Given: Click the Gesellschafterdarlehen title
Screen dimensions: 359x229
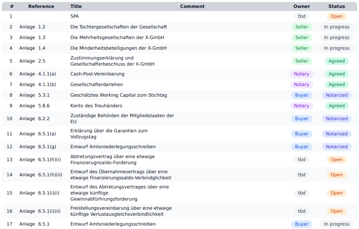Looking at the screenshot, I should coord(96,85).
